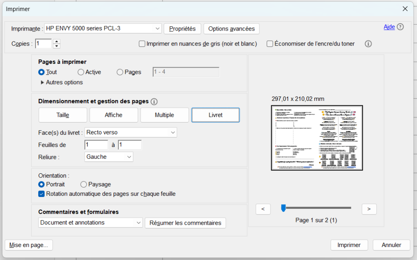Choose Portrait orientation
The image size is (417, 260).
[41, 184]
